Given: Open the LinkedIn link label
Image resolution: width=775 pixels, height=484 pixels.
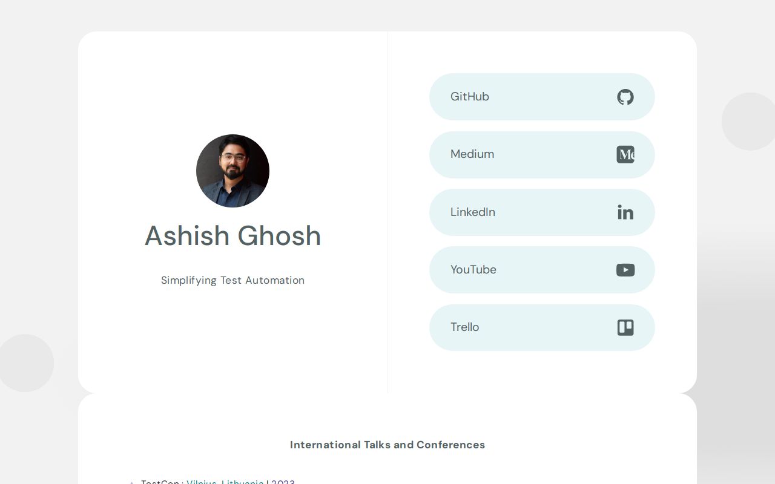Looking at the screenshot, I should pyautogui.click(x=472, y=212).
